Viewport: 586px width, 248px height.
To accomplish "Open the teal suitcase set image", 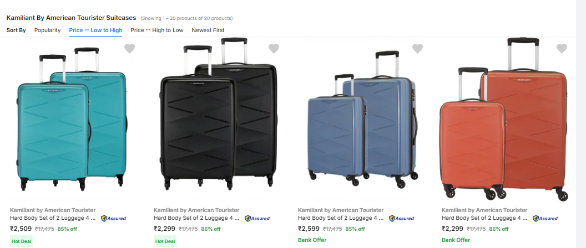I will point(71,119).
